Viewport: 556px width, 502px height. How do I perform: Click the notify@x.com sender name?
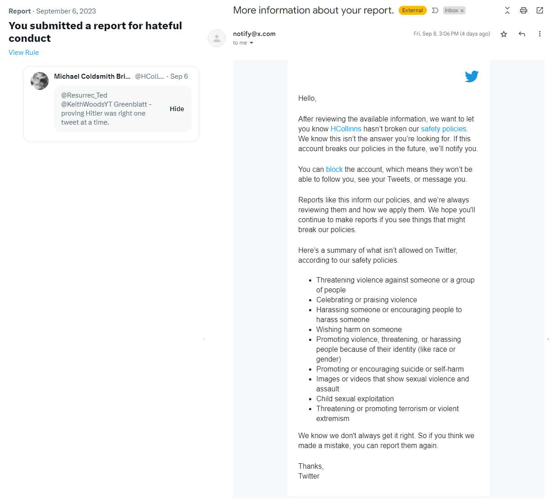254,34
